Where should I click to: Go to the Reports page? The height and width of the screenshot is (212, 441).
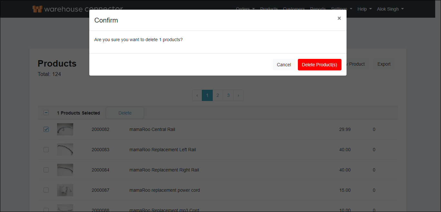pyautogui.click(x=318, y=9)
